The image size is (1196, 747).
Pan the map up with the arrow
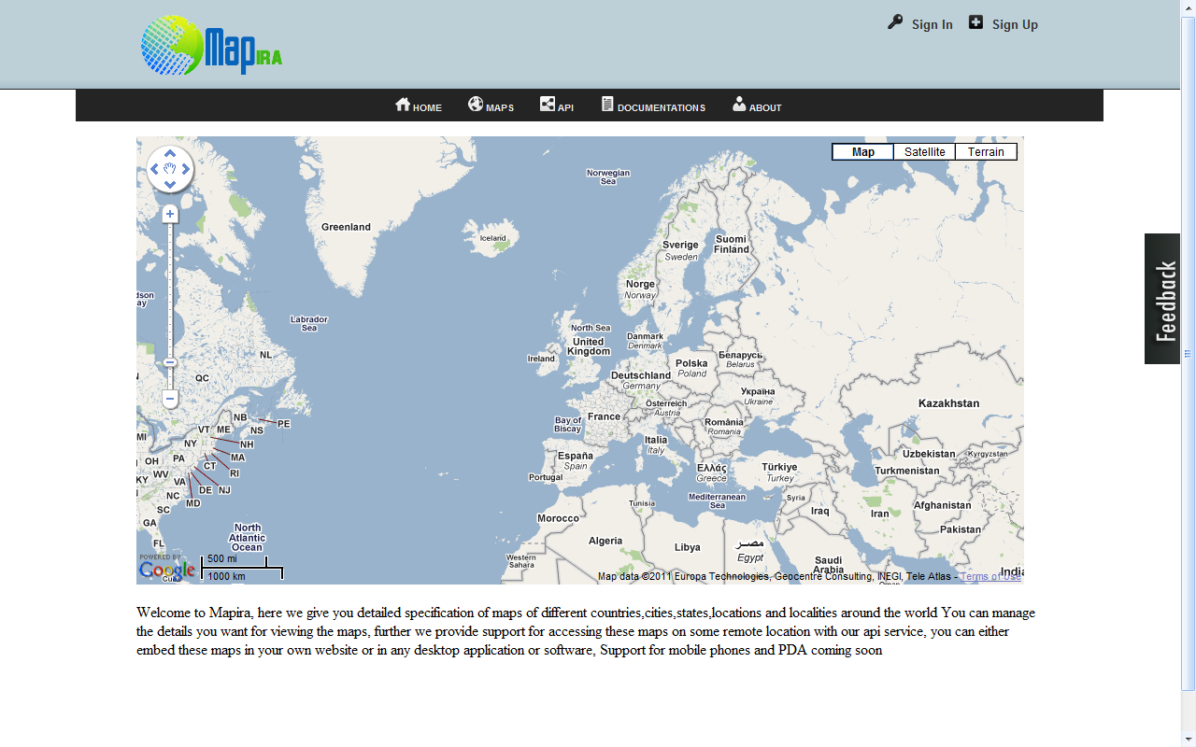coord(170,154)
